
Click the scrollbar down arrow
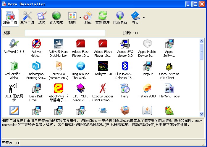click(201, 114)
